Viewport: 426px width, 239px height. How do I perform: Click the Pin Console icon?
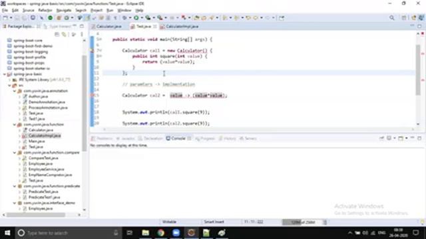click(381, 138)
